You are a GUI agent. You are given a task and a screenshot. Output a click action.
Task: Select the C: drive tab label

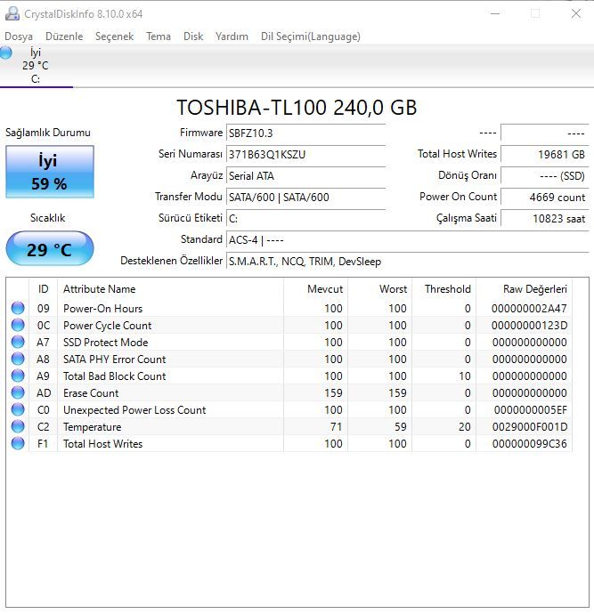36,79
